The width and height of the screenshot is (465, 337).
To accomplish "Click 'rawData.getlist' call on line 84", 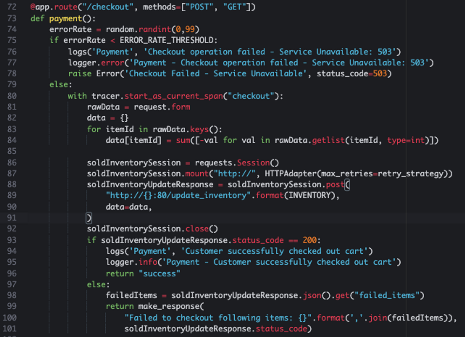I will point(310,140).
